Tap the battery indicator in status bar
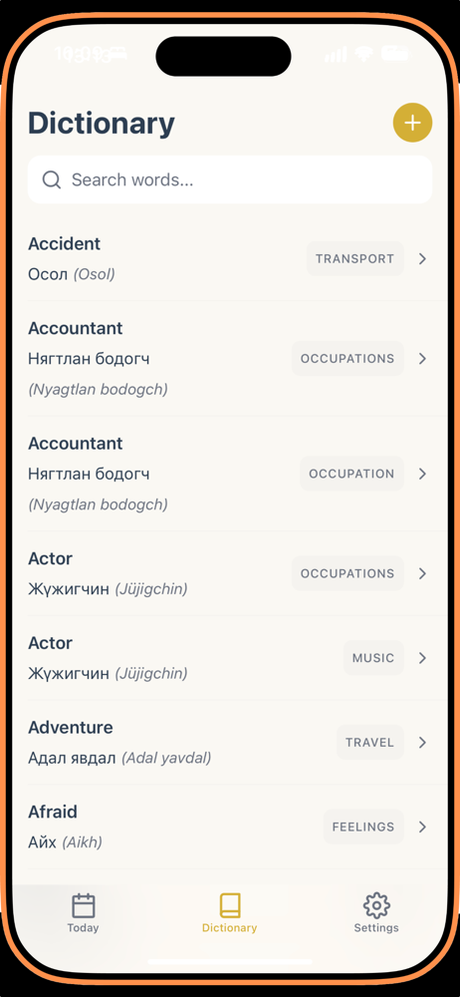This screenshot has height=997, width=460. click(x=395, y=54)
